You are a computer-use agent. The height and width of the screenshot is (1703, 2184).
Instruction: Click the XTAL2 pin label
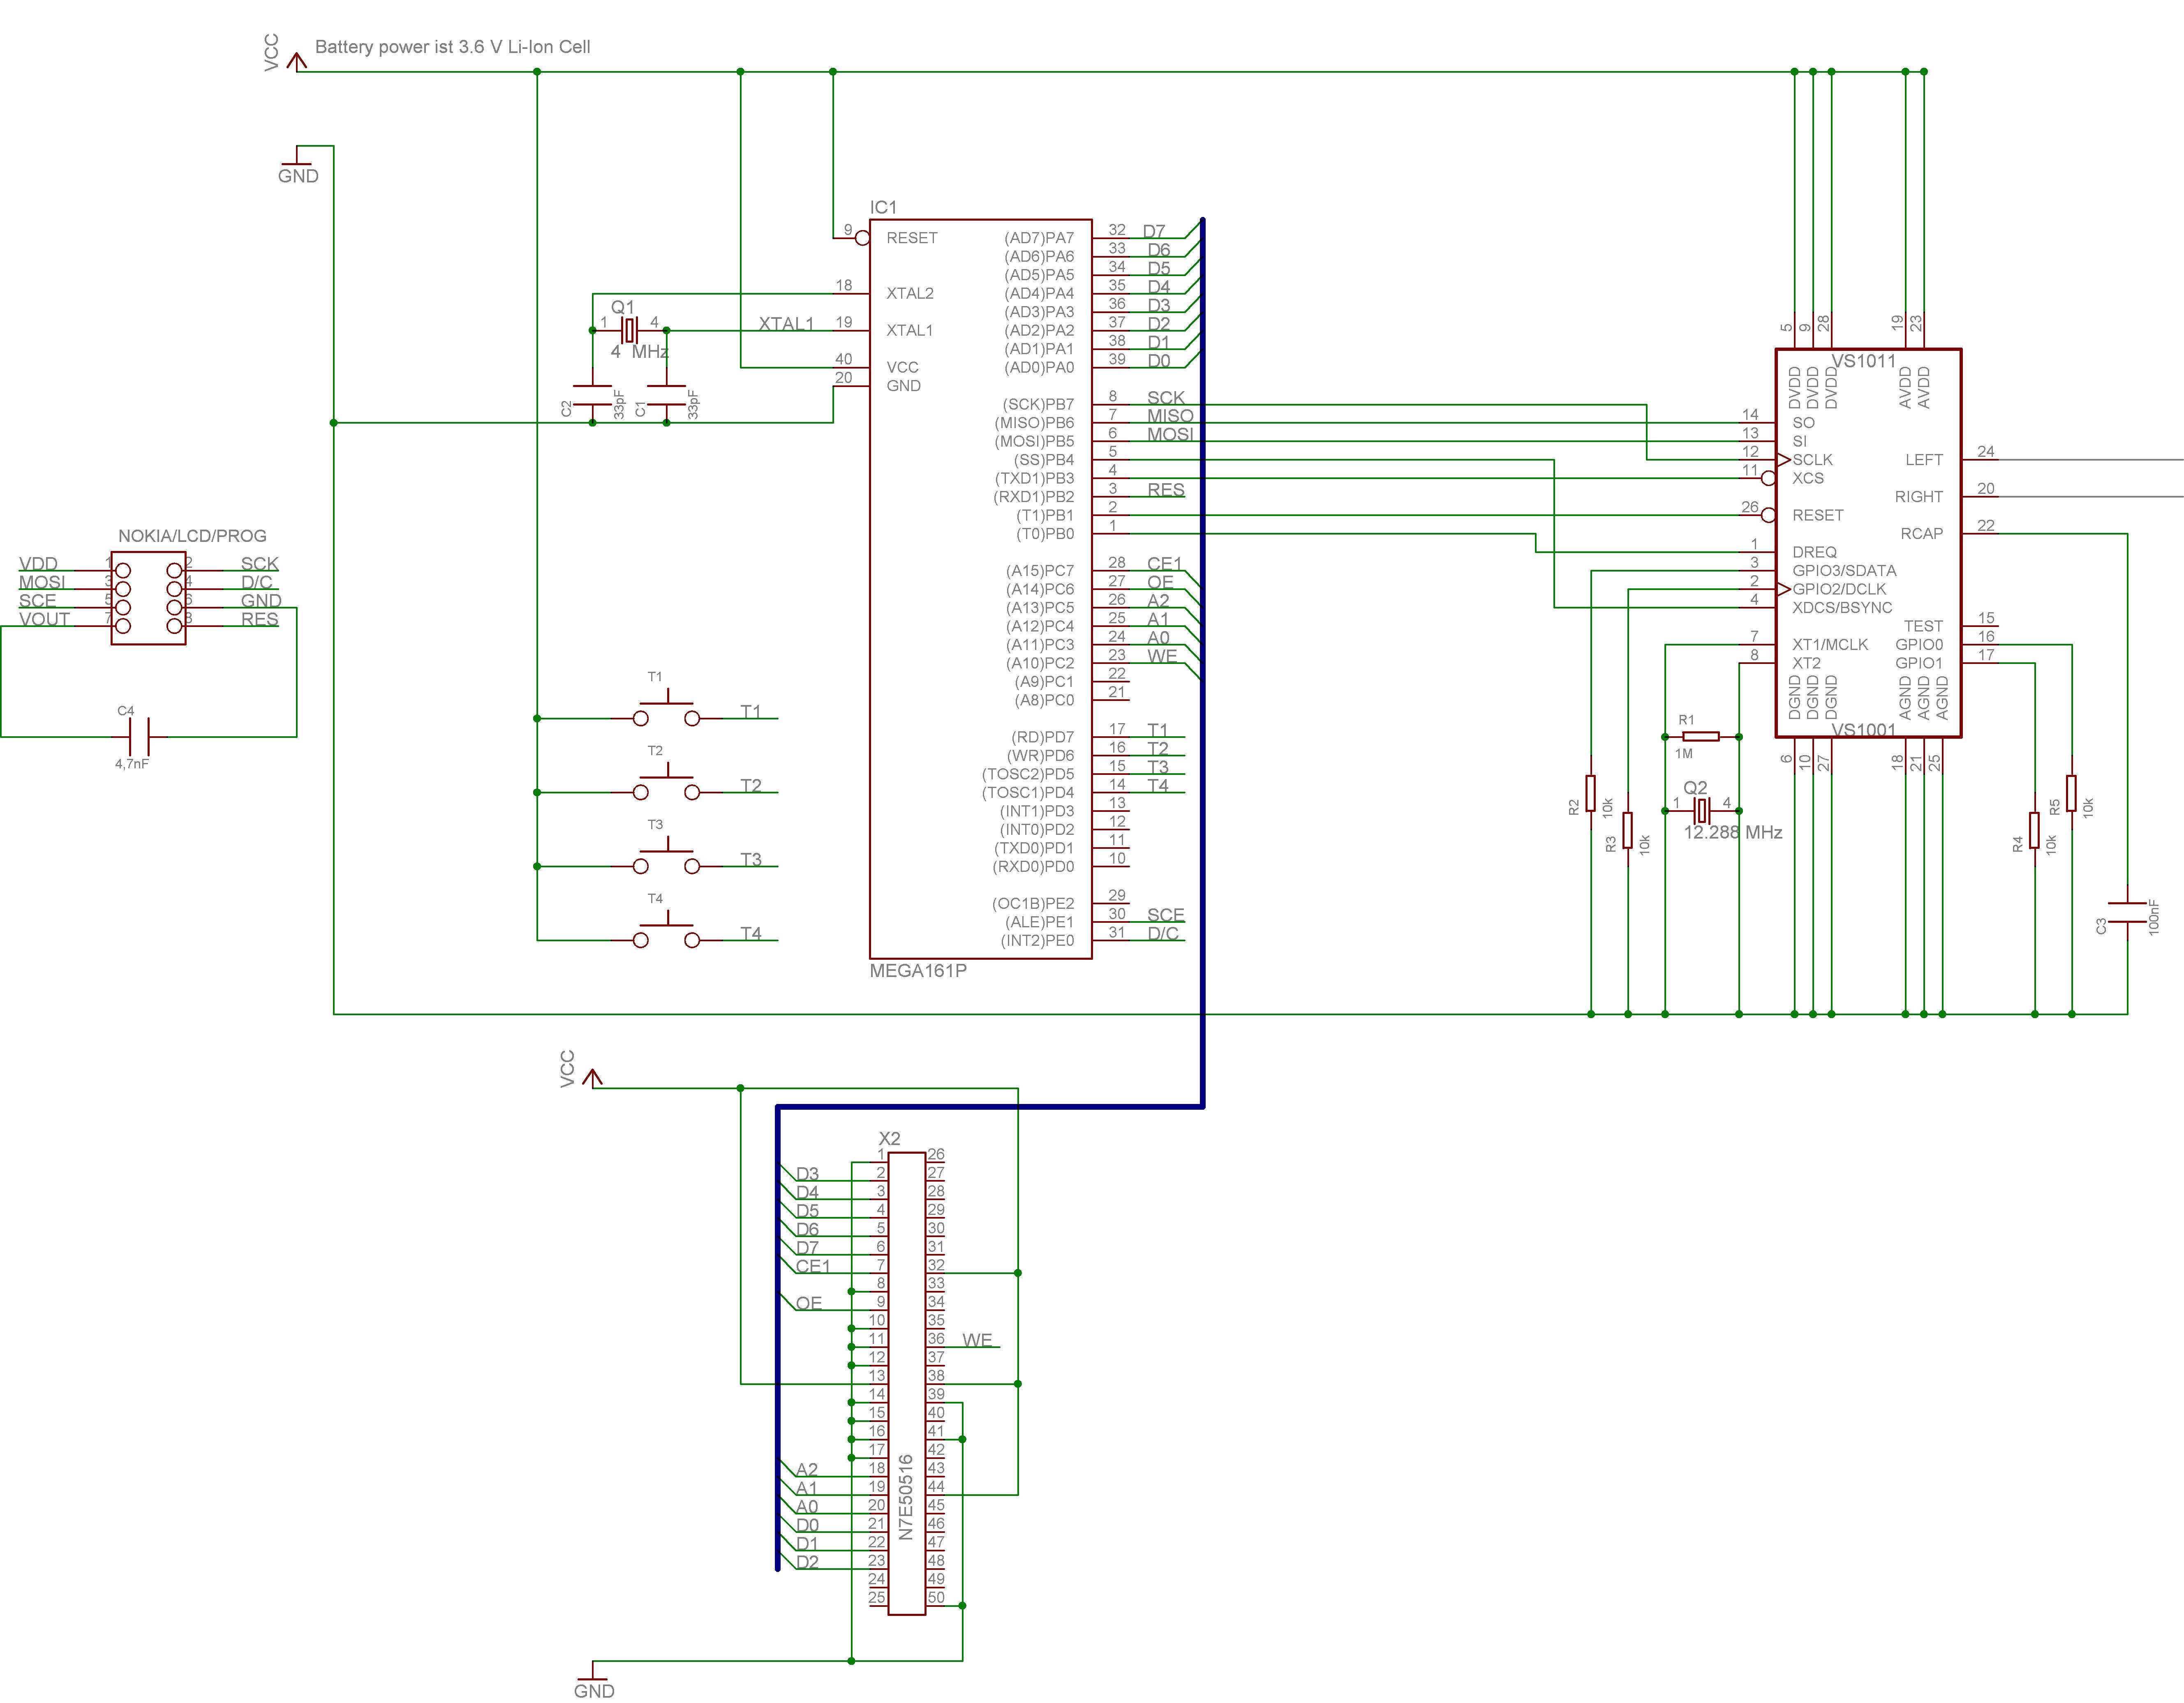point(910,293)
